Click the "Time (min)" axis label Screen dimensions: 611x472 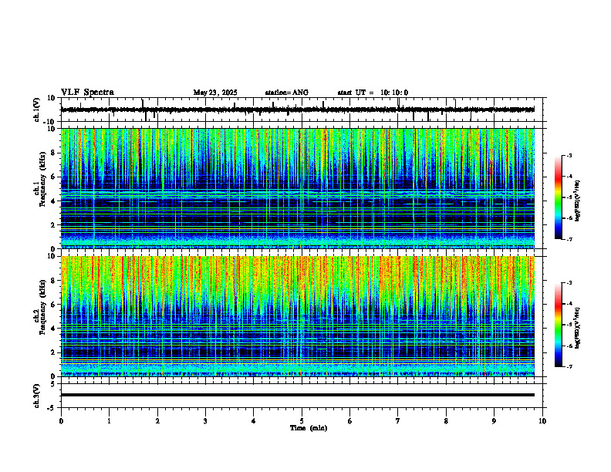point(309,428)
